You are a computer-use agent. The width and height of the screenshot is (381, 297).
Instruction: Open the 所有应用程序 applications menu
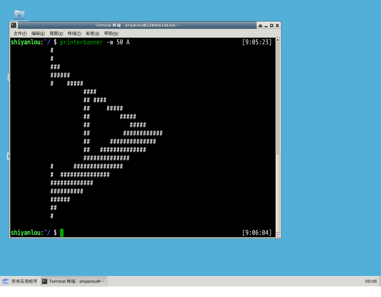tap(21, 281)
